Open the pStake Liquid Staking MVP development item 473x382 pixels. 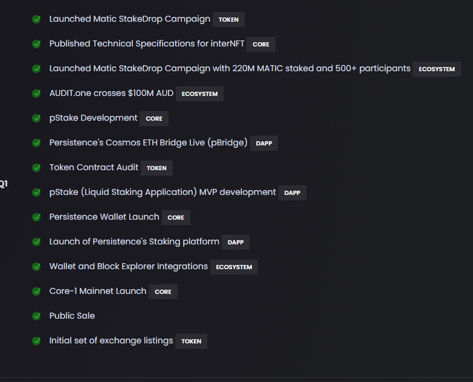[x=162, y=192]
